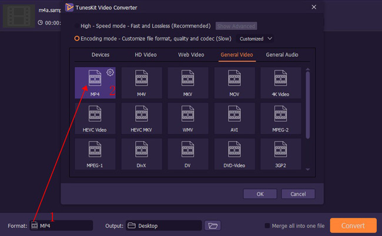
Task: Click the video thumbnail in main window
Action: point(19,16)
